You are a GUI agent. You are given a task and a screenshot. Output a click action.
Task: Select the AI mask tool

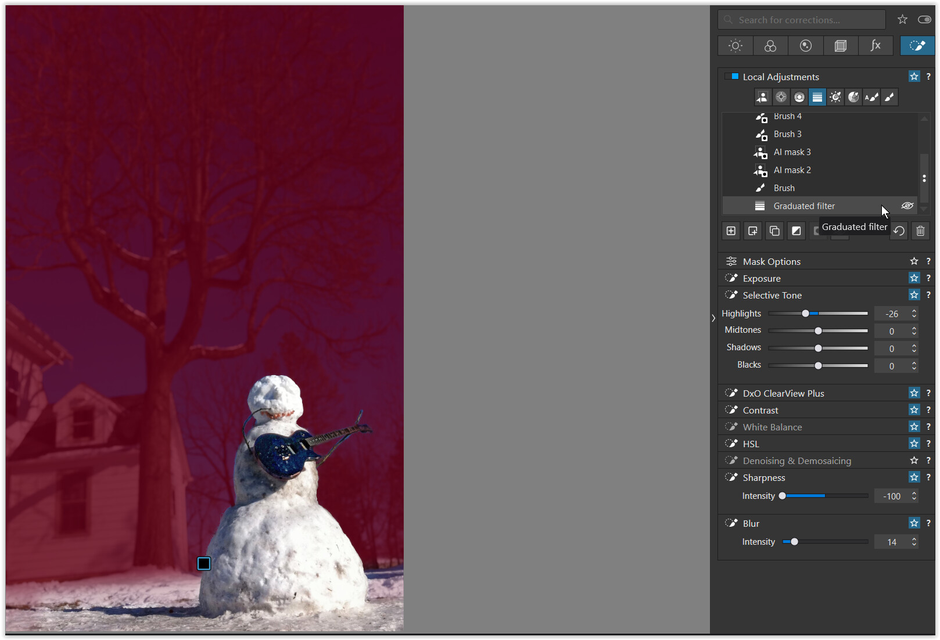[762, 98]
